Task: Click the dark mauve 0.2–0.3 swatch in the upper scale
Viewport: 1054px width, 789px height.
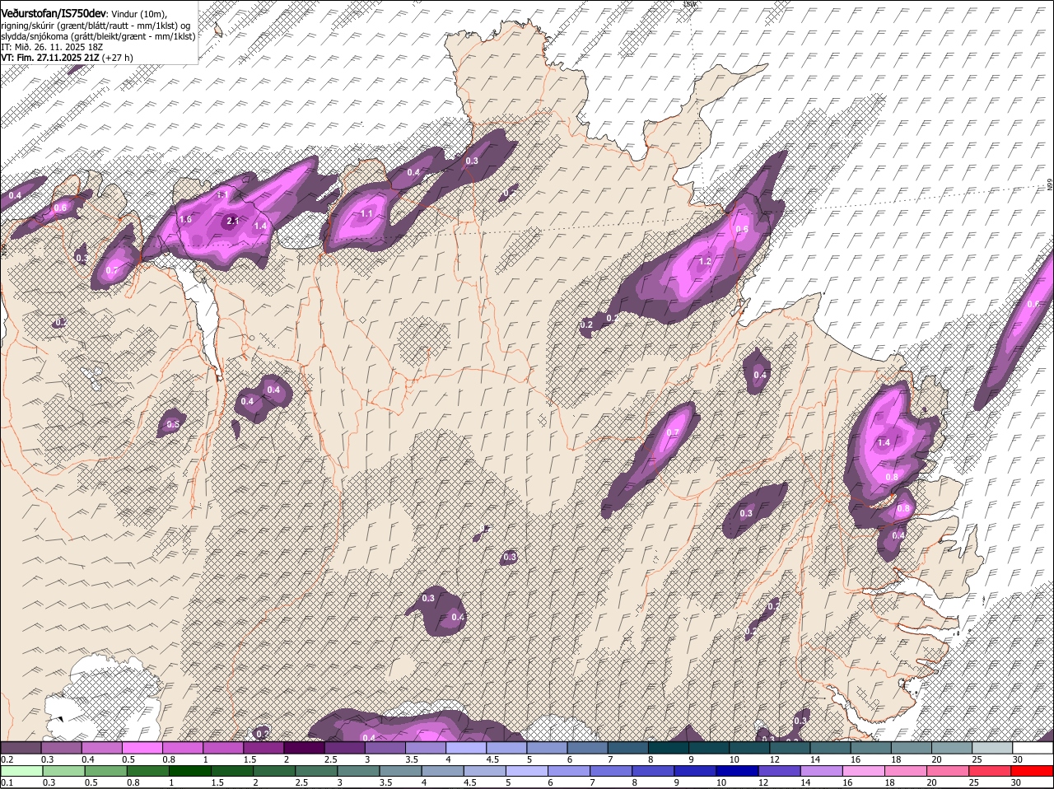Action: 21,748
